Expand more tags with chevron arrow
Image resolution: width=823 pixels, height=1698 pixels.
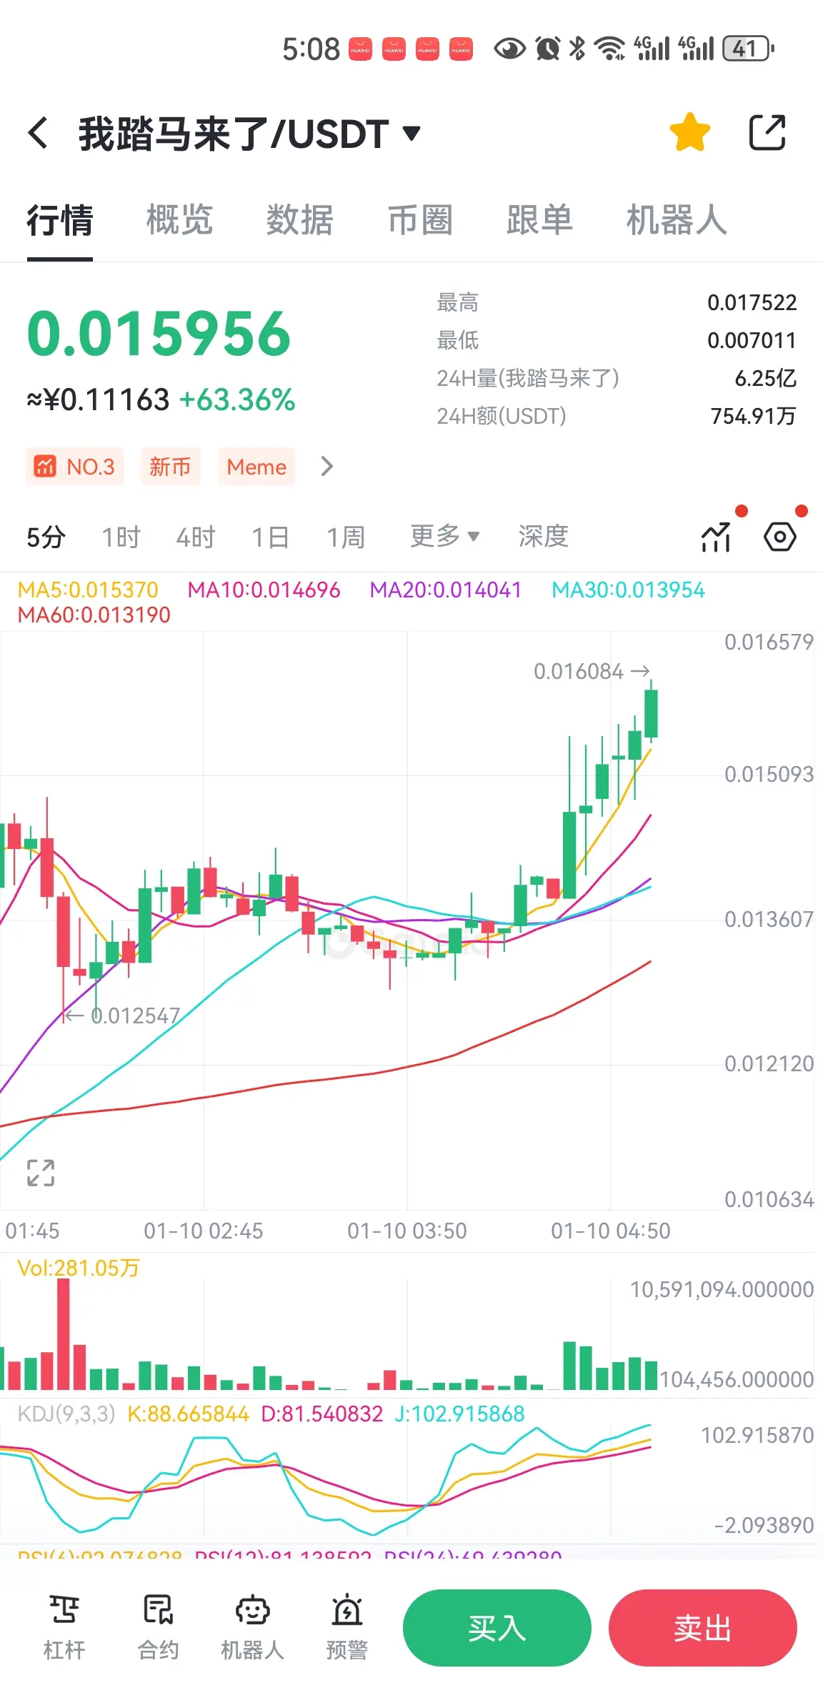coord(327,467)
